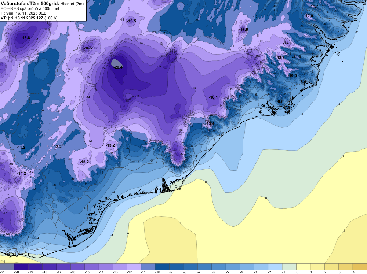This screenshot has height=274, width=367.
Task: Click the -14.2 temperature label
Action: point(22,173)
